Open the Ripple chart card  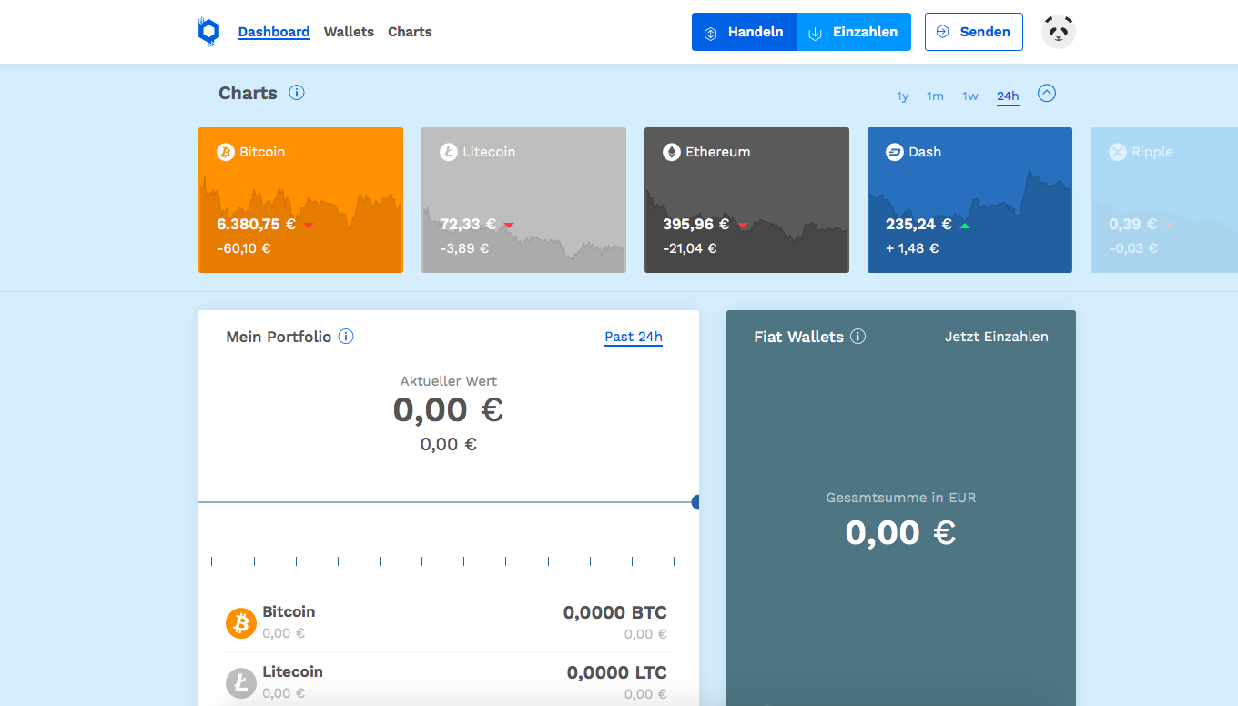[x=1164, y=200]
